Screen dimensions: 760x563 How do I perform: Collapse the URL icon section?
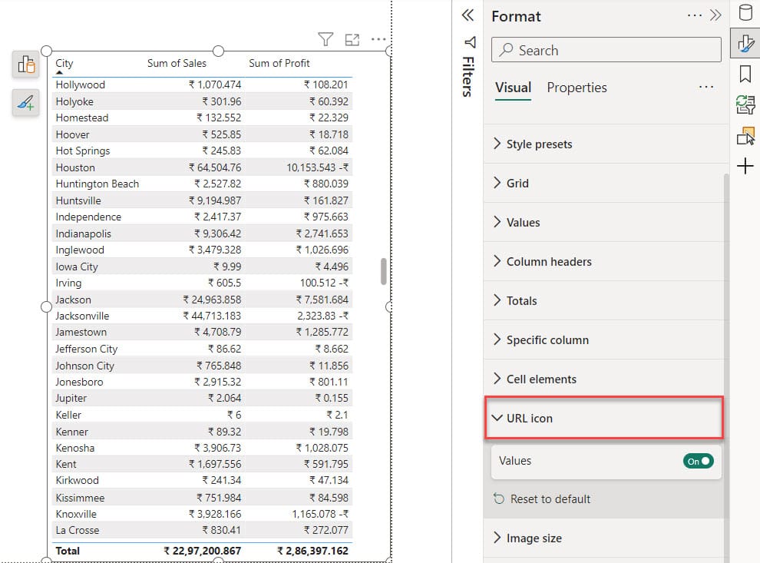603,418
